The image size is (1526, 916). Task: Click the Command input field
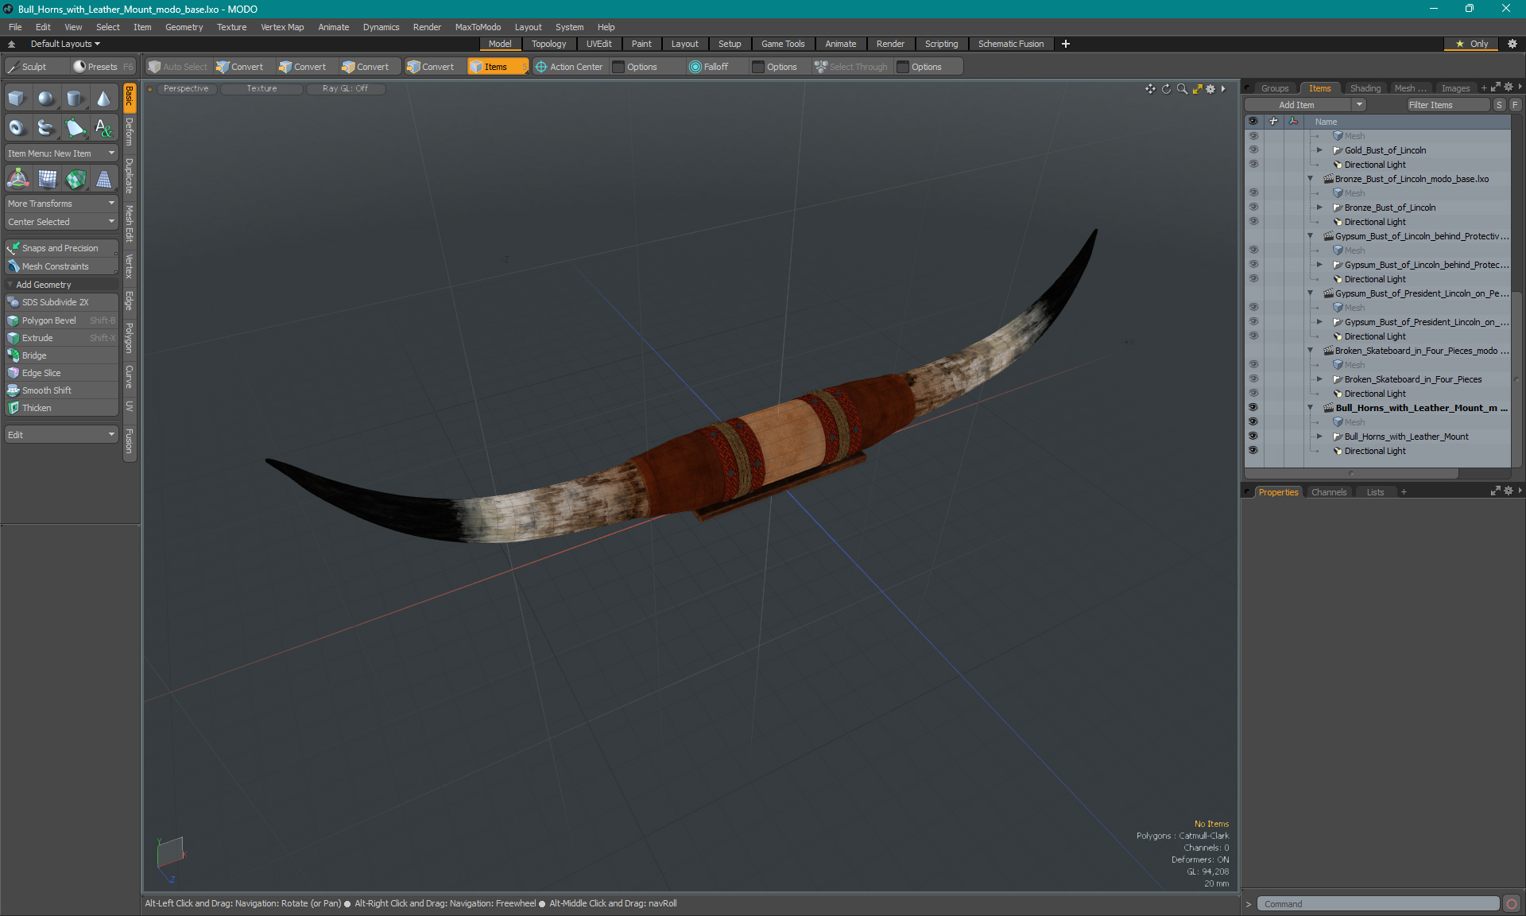coord(1378,904)
